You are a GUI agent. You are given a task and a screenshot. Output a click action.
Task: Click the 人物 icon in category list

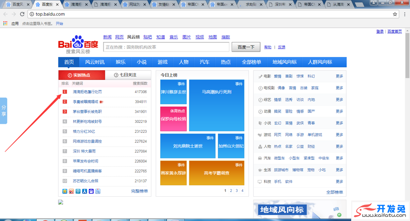tap(260, 147)
